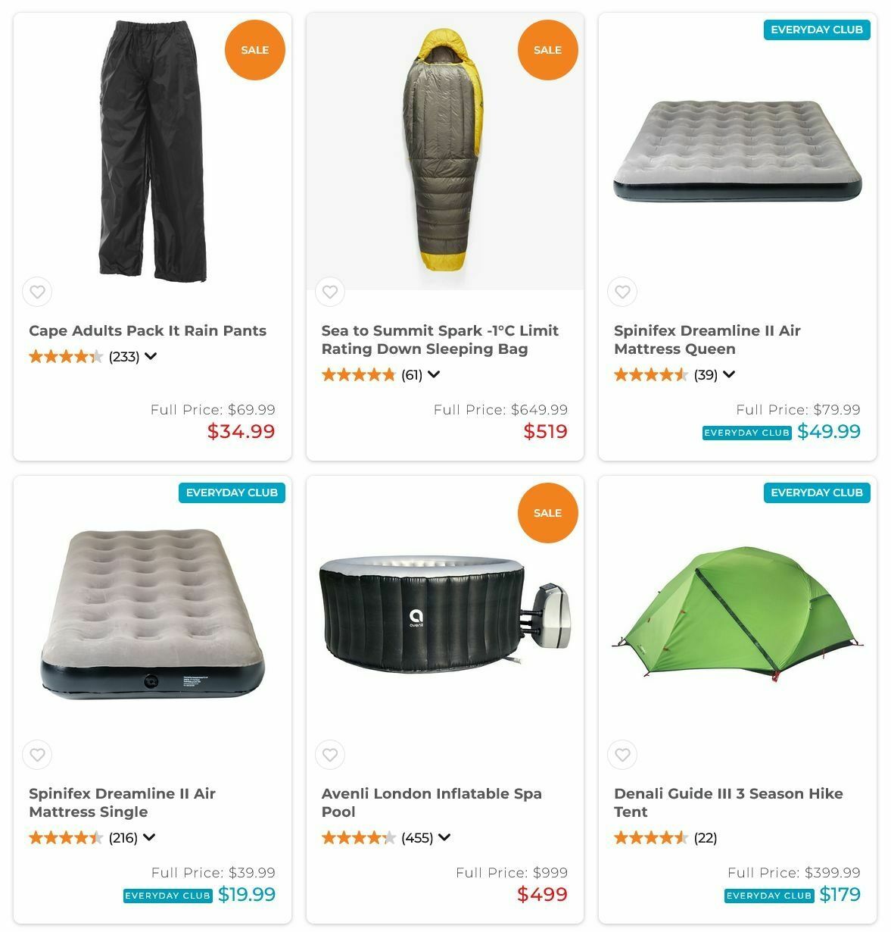
Task: Add Sea to Summit sleeping bag to wishlist
Action: (x=330, y=292)
